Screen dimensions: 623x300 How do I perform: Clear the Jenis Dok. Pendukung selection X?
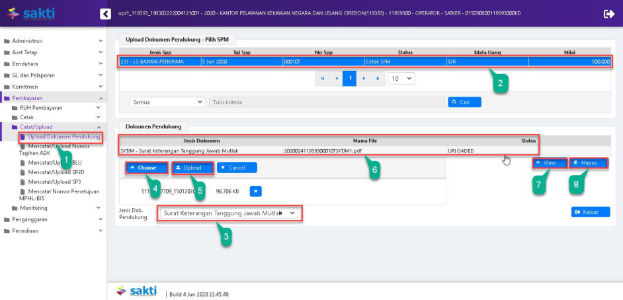coord(280,213)
